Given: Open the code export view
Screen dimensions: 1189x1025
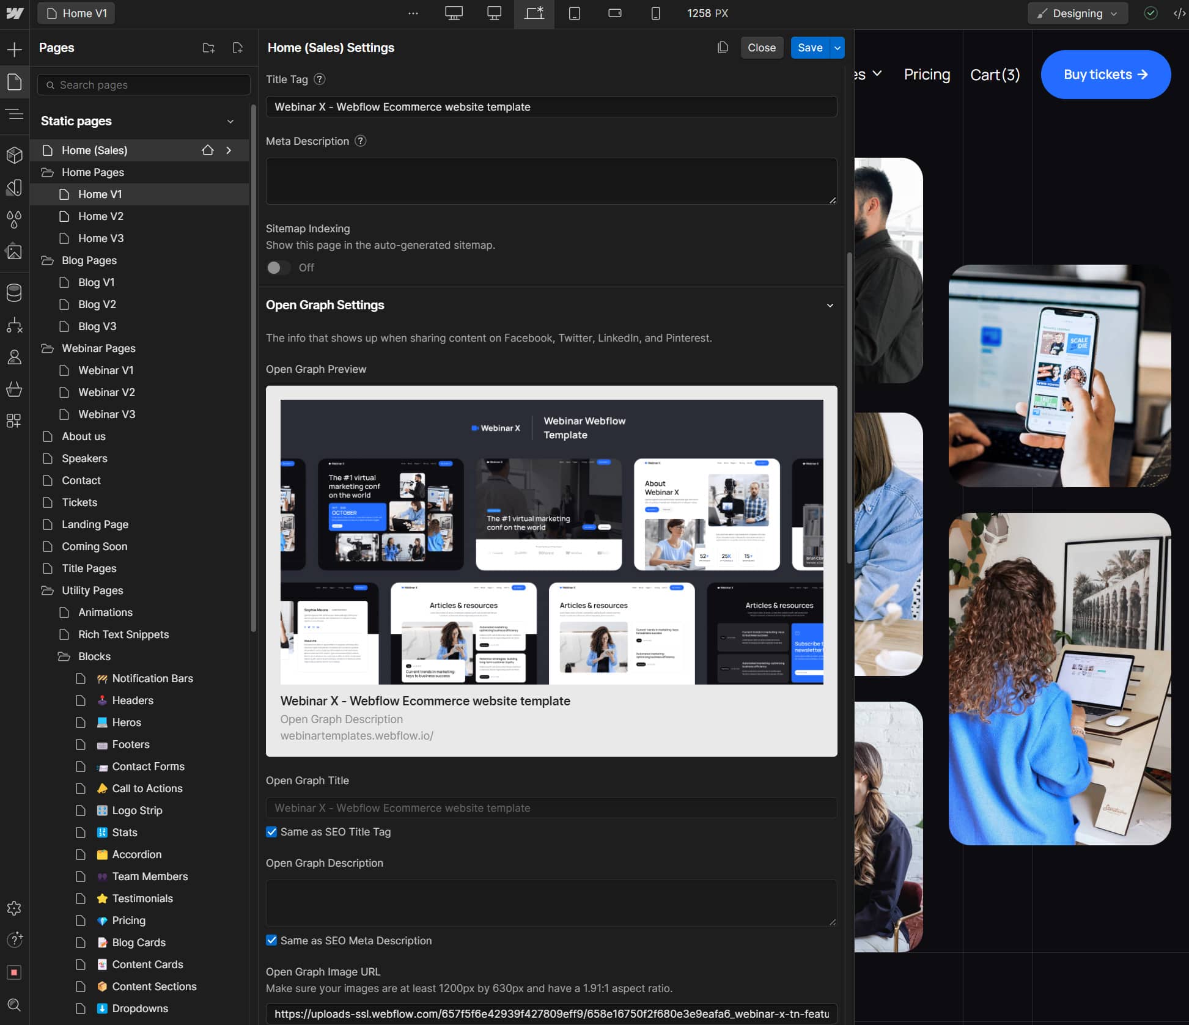Looking at the screenshot, I should pos(1180,13).
